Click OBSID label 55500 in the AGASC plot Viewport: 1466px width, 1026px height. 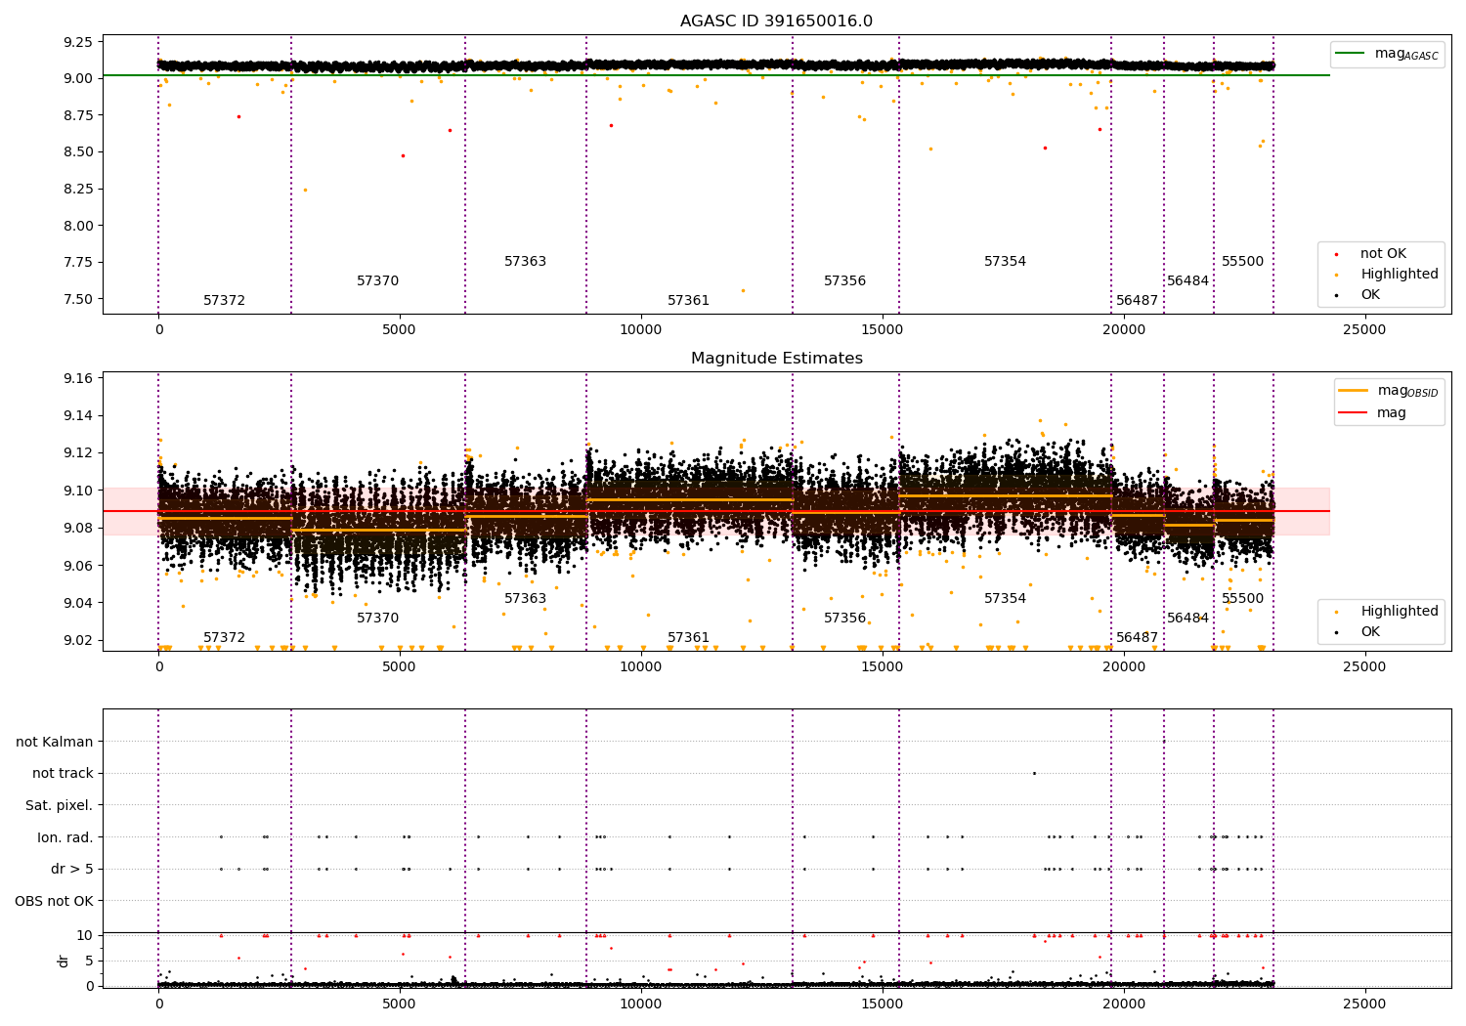[x=1243, y=262]
